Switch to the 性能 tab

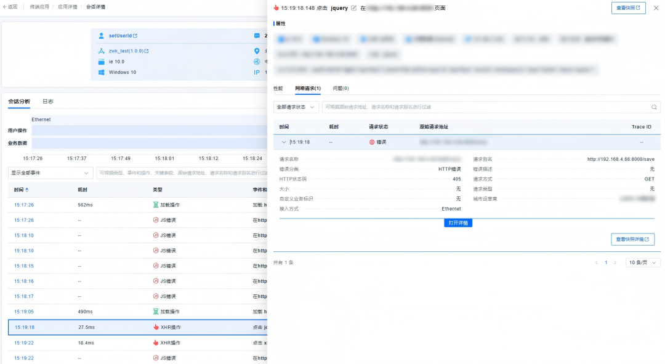pyautogui.click(x=278, y=89)
